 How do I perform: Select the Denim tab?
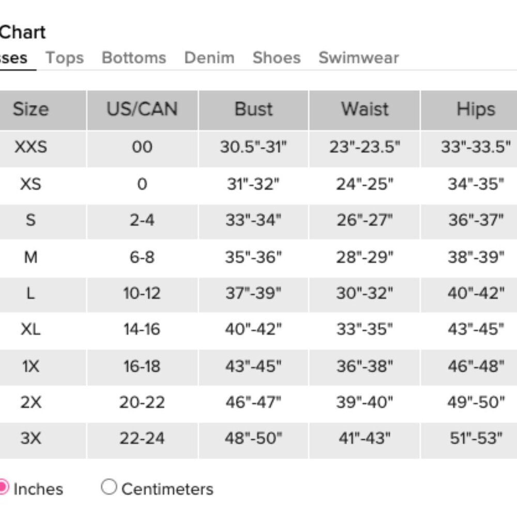tap(209, 57)
